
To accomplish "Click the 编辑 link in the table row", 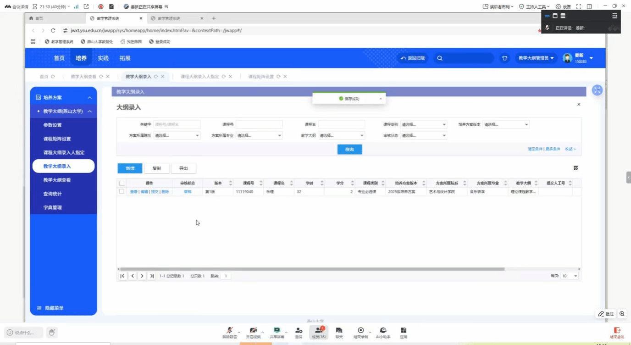I will pyautogui.click(x=144, y=192).
